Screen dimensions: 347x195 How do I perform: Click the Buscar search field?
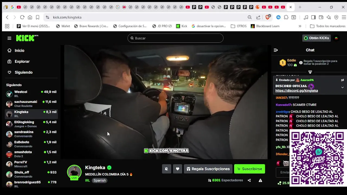point(175,38)
